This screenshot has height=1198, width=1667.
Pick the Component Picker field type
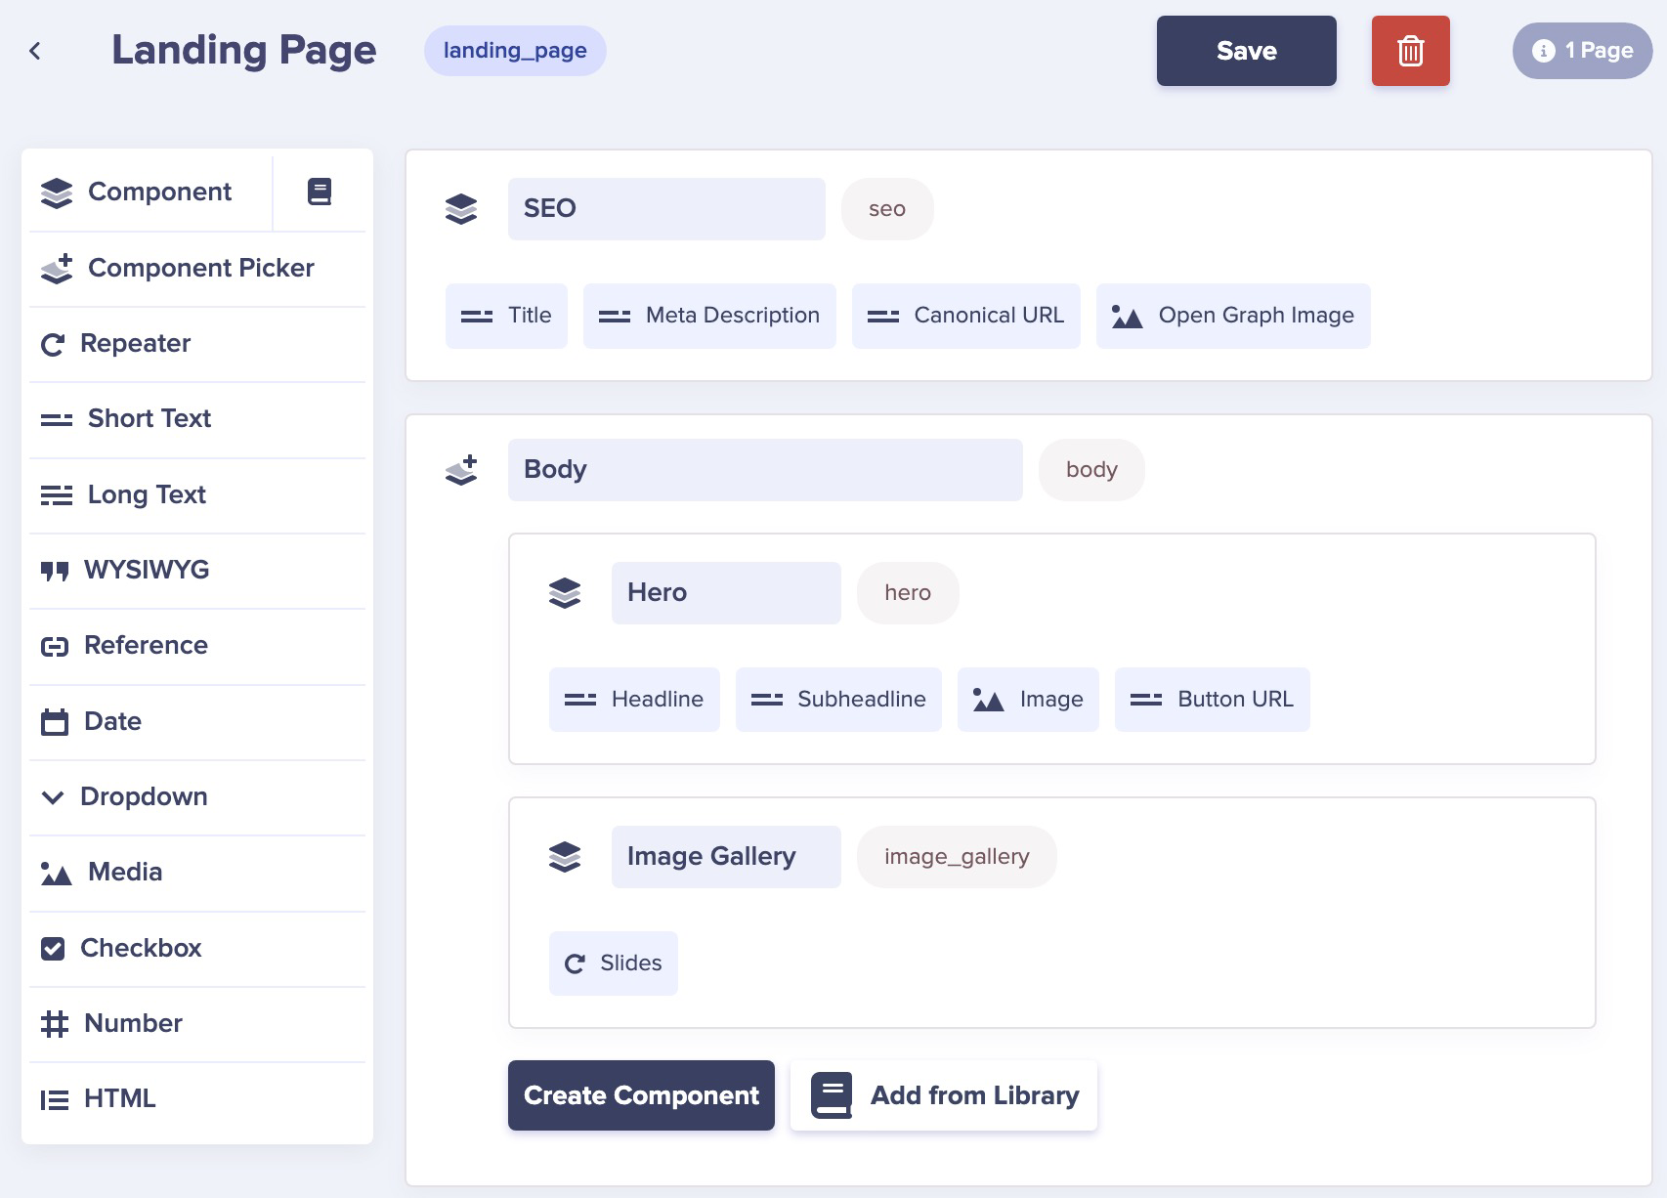tap(200, 268)
